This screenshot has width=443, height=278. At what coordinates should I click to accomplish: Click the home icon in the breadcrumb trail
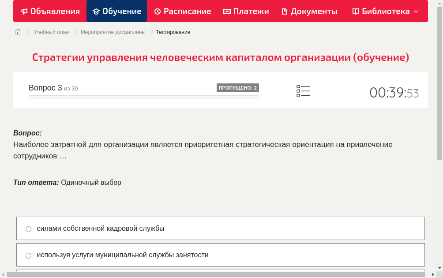pos(18,32)
